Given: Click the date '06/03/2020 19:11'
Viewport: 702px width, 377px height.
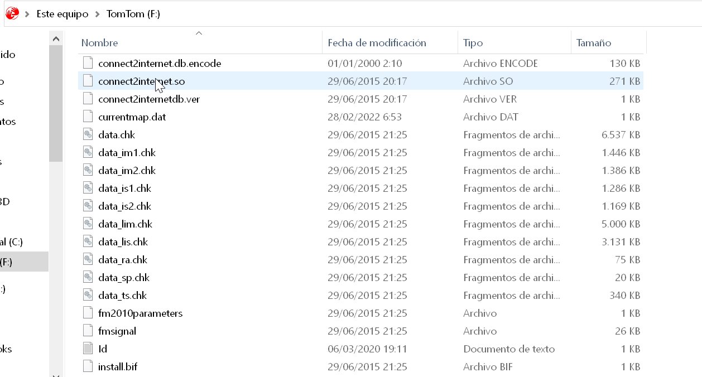Looking at the screenshot, I should 367,349.
